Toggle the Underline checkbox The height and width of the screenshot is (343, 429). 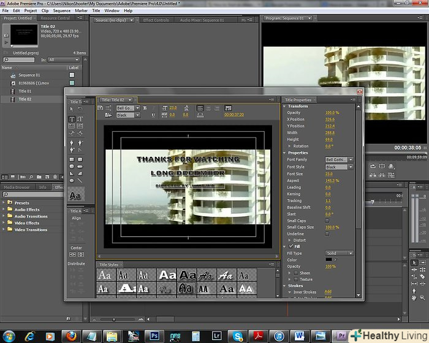pos(327,233)
